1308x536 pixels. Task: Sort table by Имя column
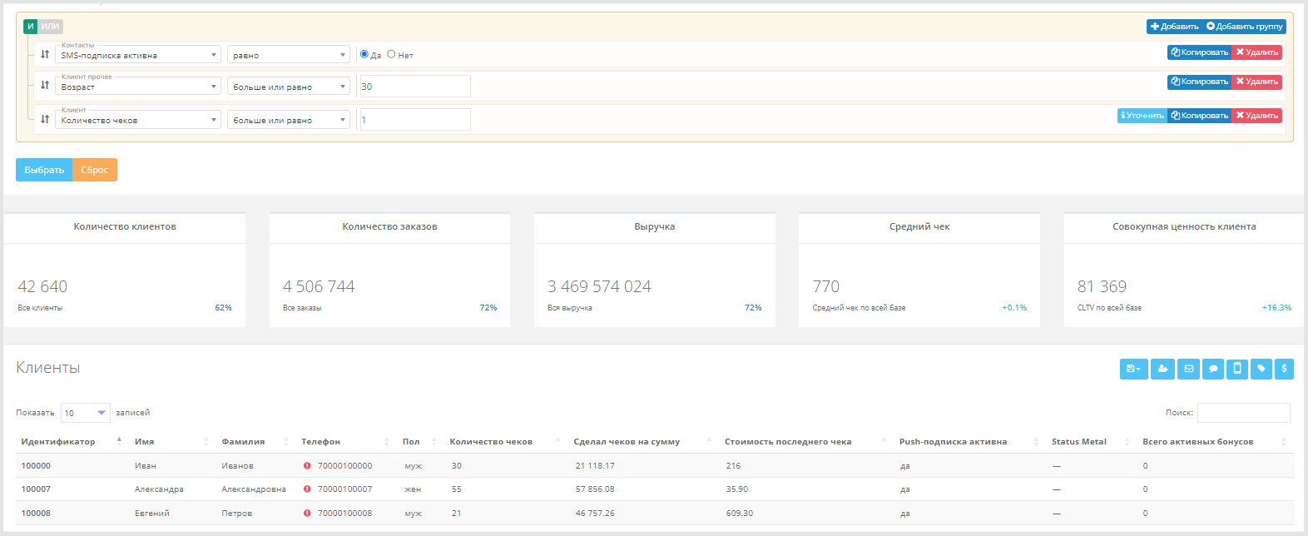coord(172,441)
